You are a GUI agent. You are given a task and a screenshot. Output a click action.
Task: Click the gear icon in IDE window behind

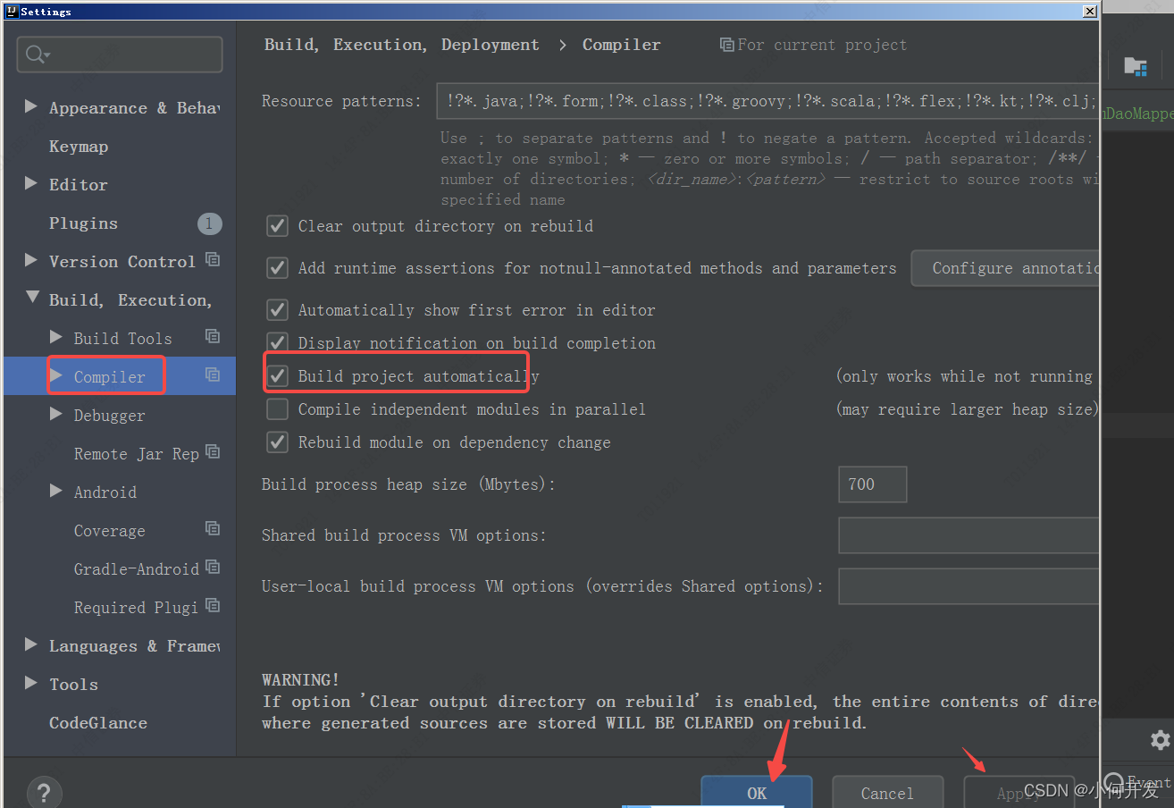click(x=1160, y=740)
